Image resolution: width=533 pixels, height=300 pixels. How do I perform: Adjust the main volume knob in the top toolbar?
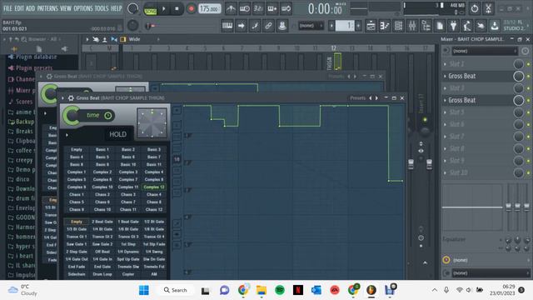132,8
